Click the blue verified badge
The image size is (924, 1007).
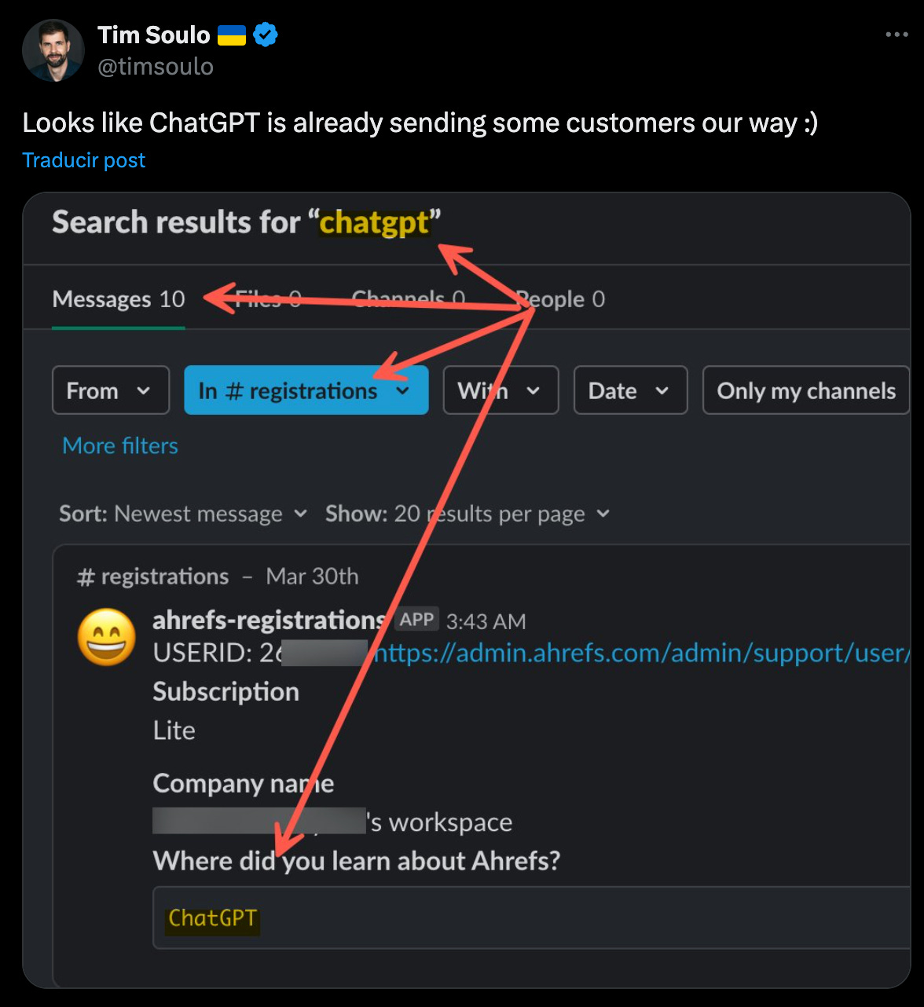point(266,35)
